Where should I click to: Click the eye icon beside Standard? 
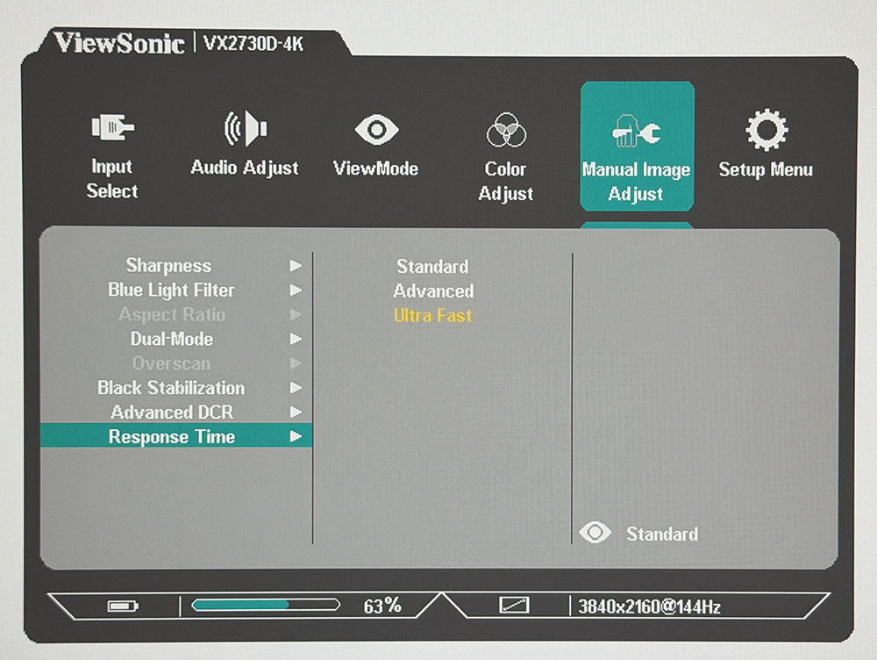pos(595,533)
